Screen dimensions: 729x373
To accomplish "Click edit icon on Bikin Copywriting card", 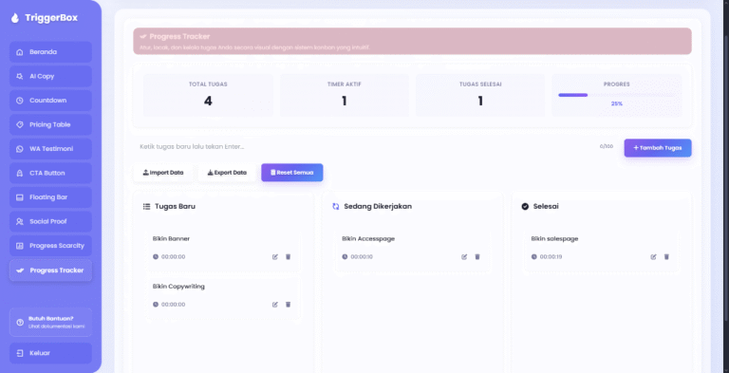I will 274,305.
